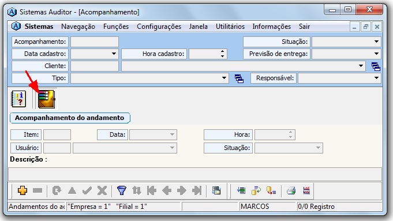Expand the Data cadastro date dropdown
Viewport: 393px width, 221px height.
[x=114, y=54]
